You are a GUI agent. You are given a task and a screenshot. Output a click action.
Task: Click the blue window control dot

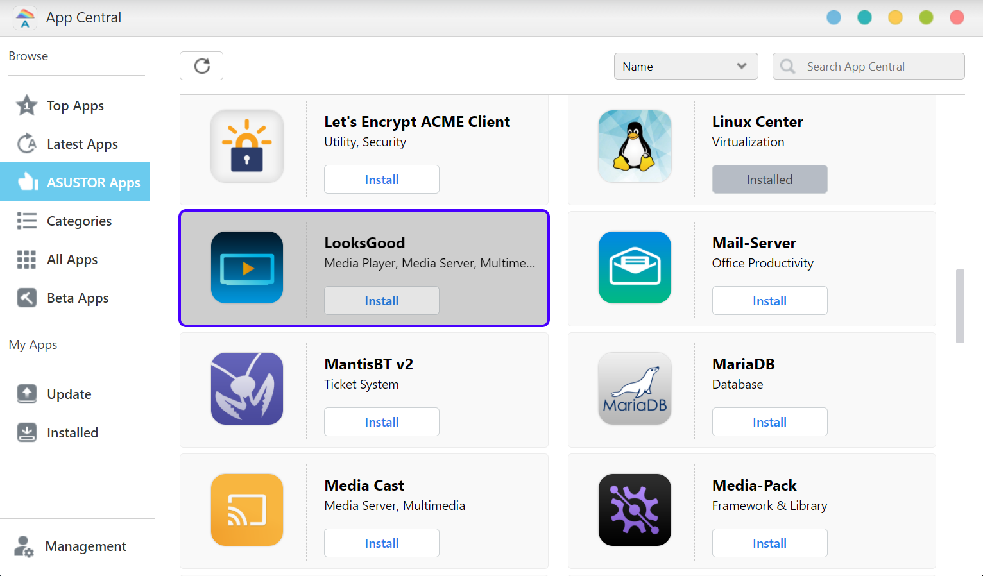(833, 17)
